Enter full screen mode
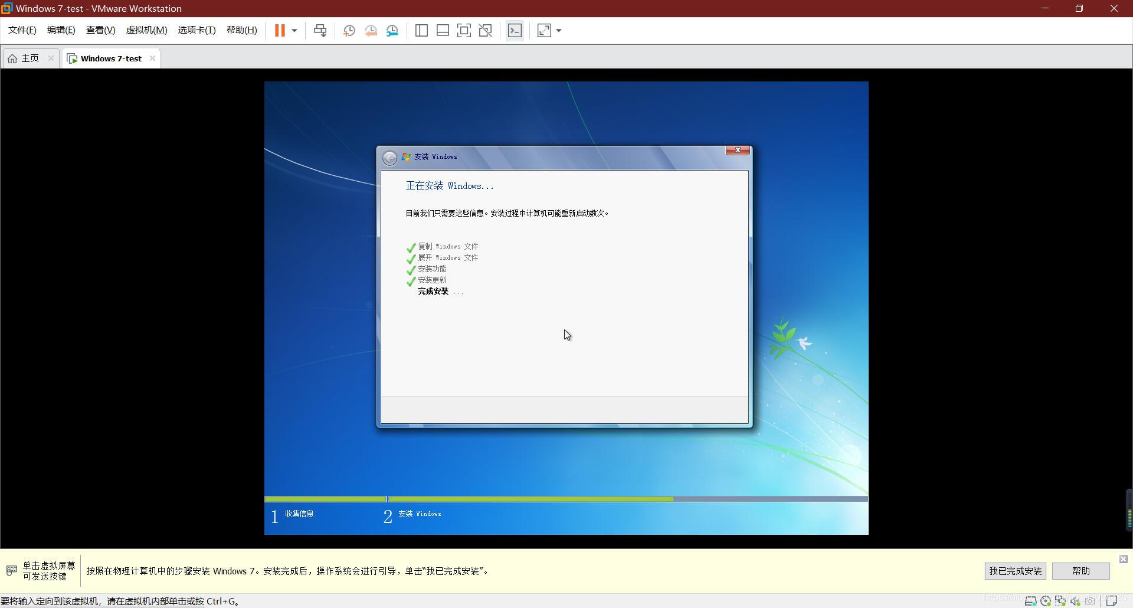This screenshot has height=608, width=1133. pos(464,30)
